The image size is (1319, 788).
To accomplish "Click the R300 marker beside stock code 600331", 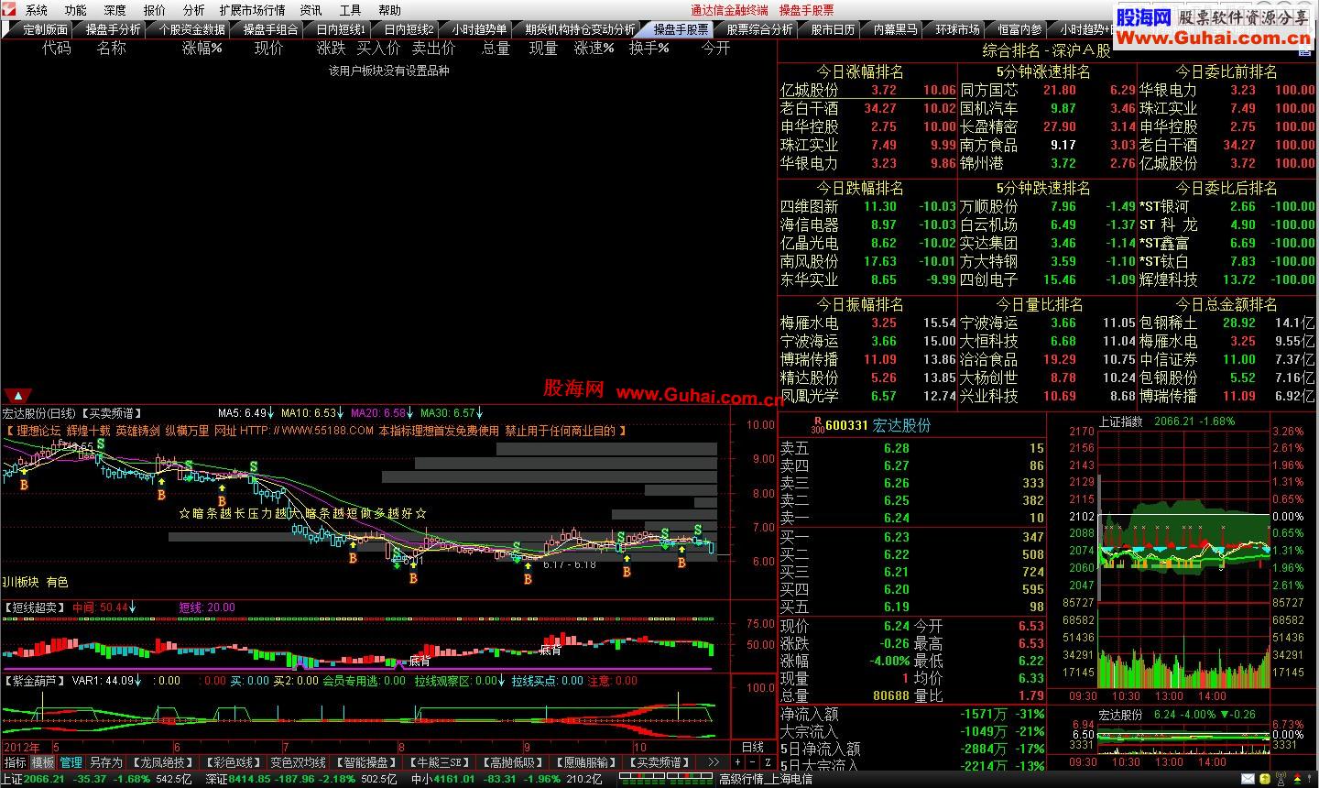I will pyautogui.click(x=817, y=425).
